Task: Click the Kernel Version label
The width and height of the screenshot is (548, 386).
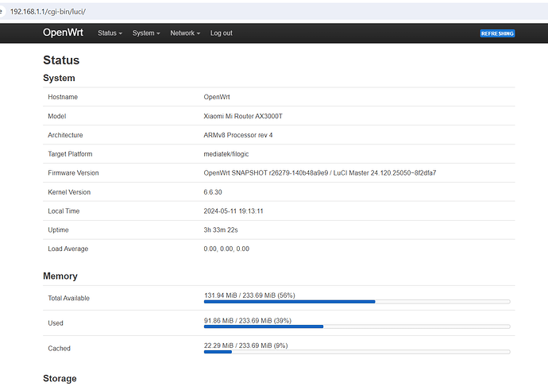Action: tap(69, 192)
